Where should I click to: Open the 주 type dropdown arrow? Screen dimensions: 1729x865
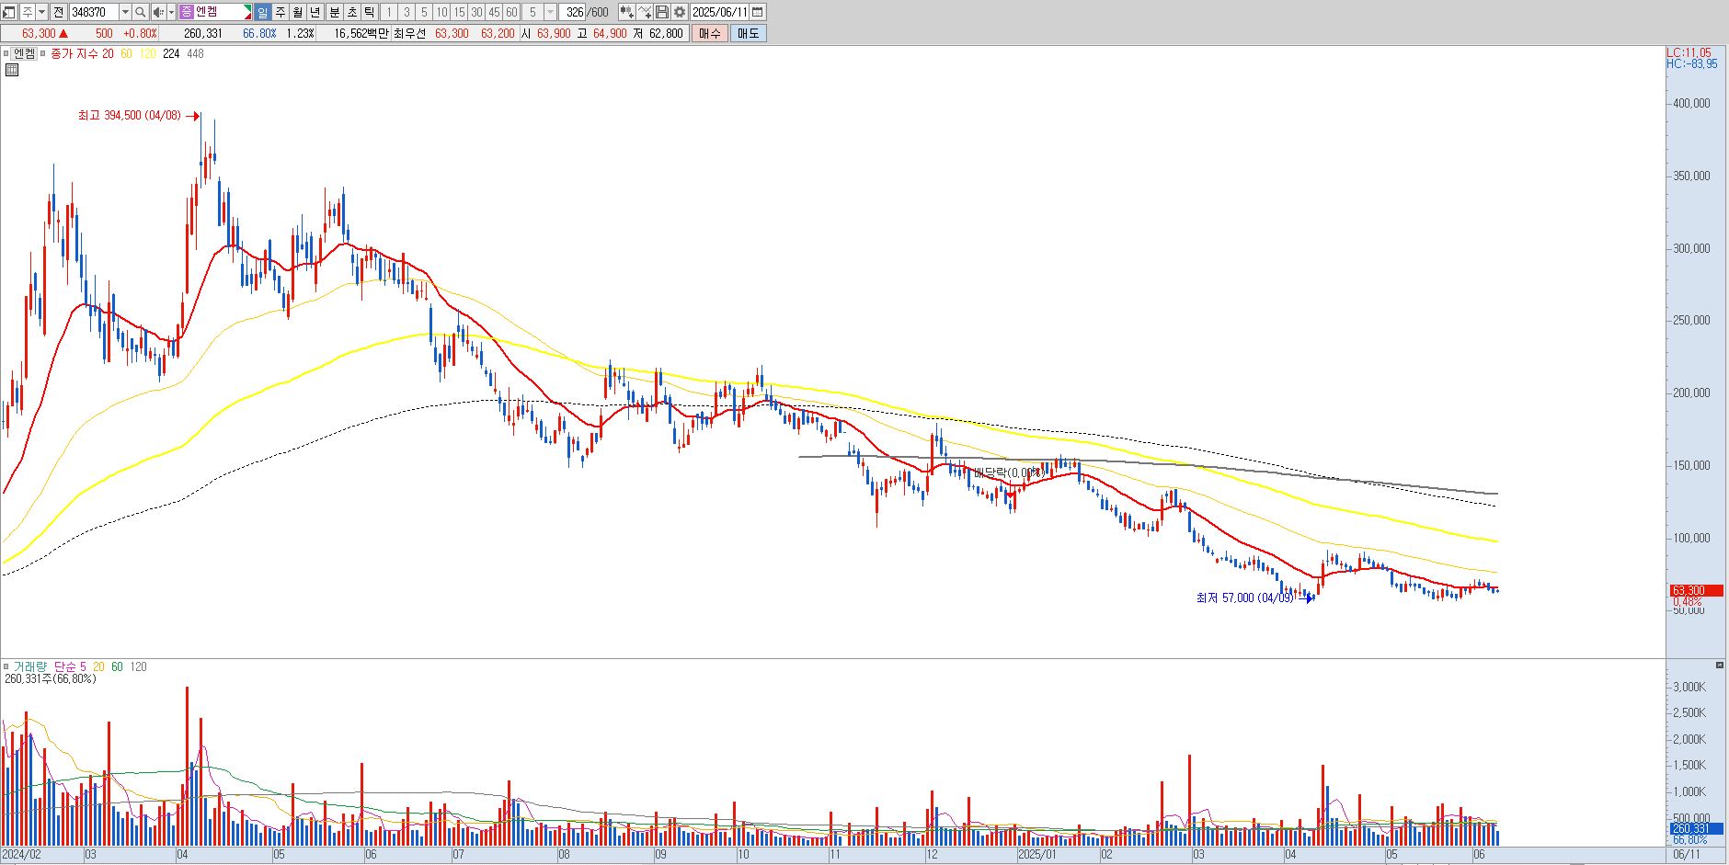tap(41, 12)
